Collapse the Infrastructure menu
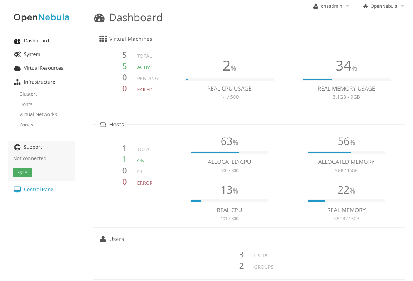The width and height of the screenshot is (413, 281). point(39,82)
